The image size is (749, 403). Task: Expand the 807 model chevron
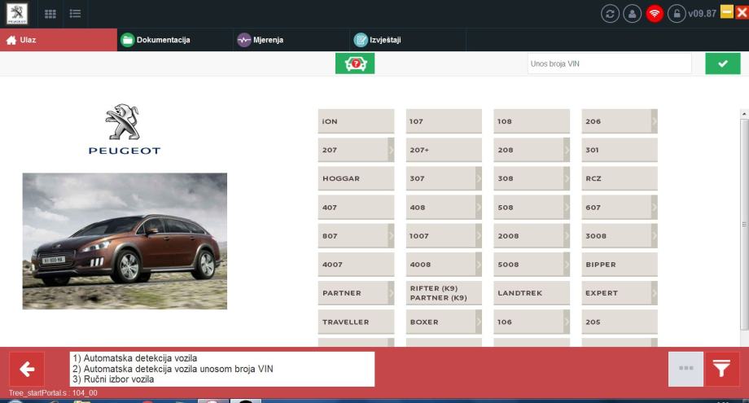click(391, 236)
